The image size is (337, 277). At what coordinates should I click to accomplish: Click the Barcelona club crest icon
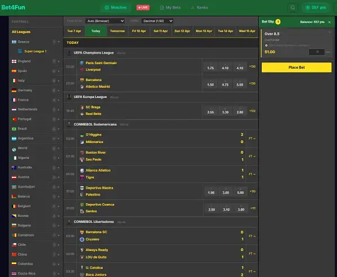point(81,80)
